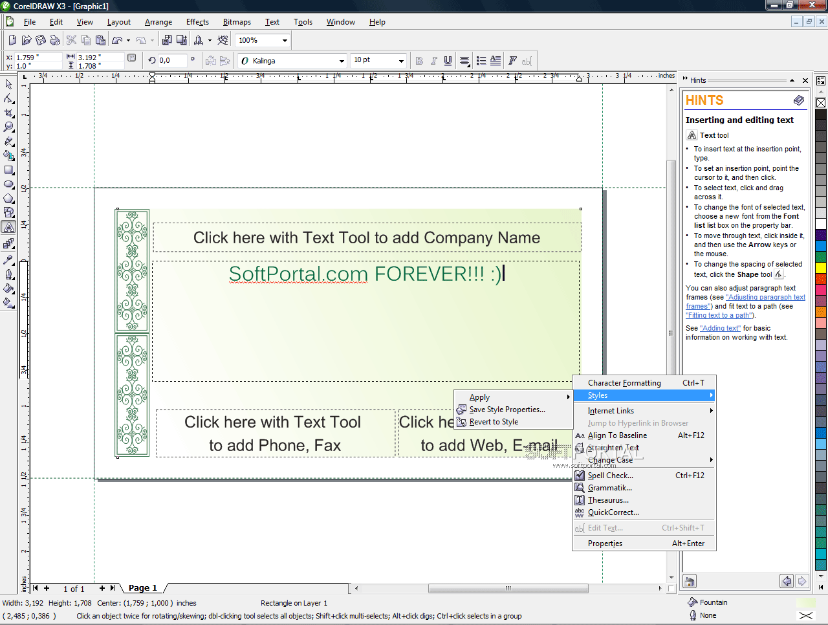The height and width of the screenshot is (625, 828).
Task: Select the Outline pen tool
Action: [8, 274]
